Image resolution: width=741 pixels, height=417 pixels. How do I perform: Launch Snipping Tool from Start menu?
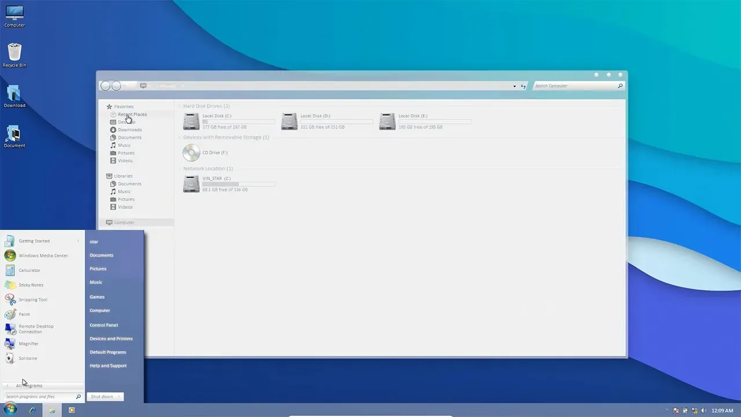click(x=32, y=299)
